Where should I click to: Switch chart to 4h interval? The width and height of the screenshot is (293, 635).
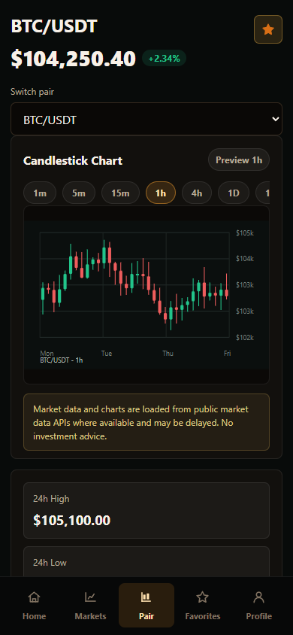(197, 193)
